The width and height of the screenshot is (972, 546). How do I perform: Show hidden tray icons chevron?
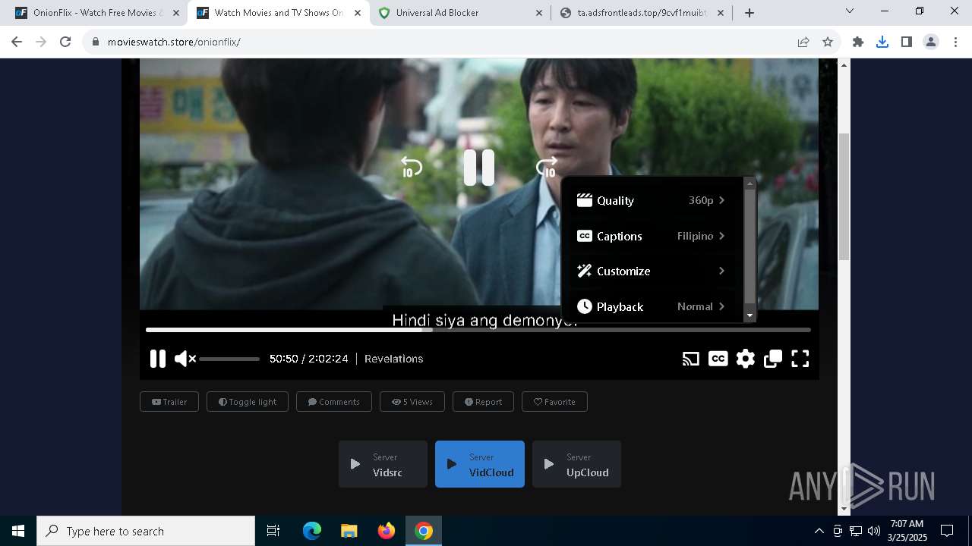(x=819, y=531)
